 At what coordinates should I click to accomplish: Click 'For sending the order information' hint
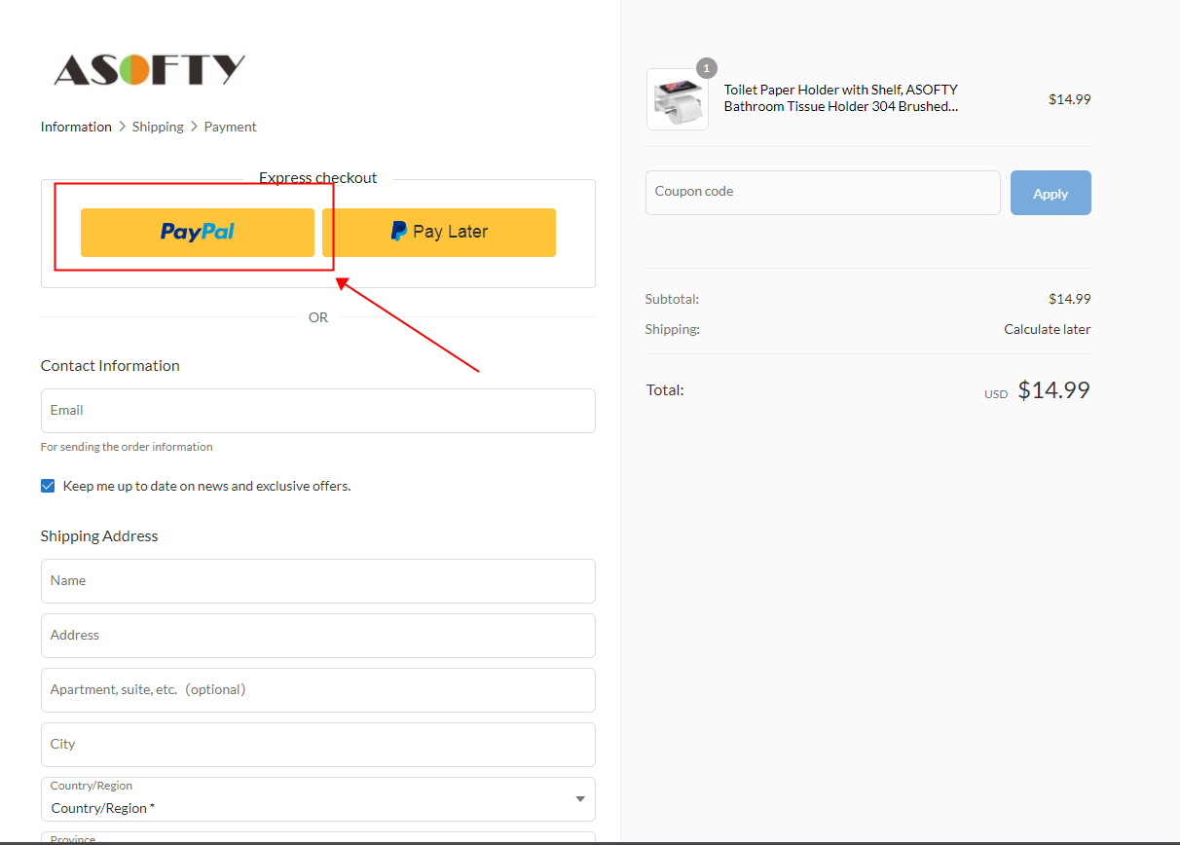click(x=127, y=447)
